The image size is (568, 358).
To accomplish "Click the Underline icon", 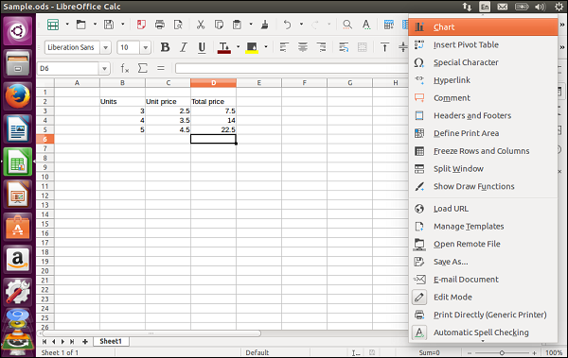I will pyautogui.click(x=202, y=47).
